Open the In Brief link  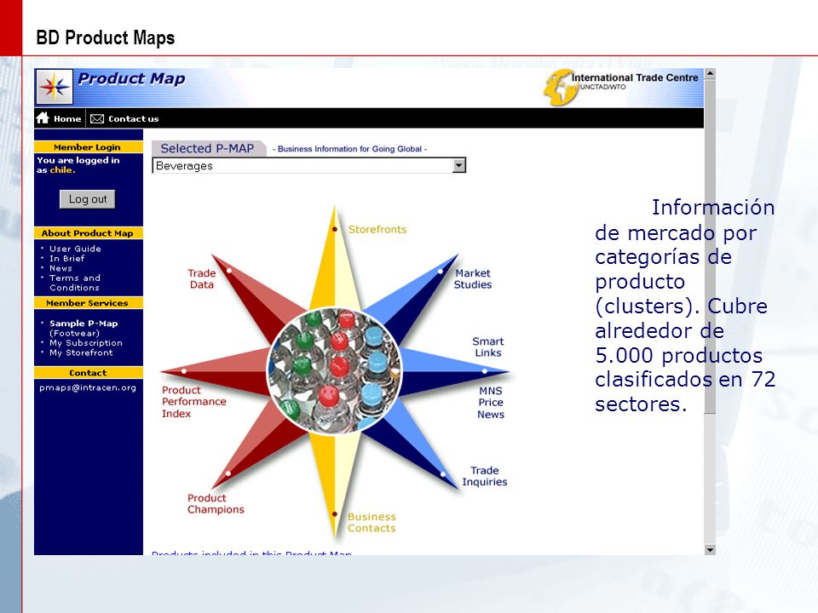click(x=66, y=259)
